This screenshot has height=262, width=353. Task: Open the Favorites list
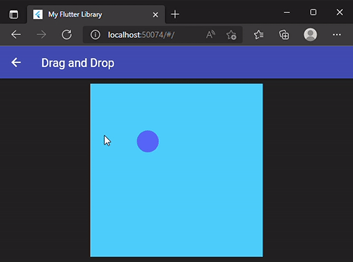(259, 35)
